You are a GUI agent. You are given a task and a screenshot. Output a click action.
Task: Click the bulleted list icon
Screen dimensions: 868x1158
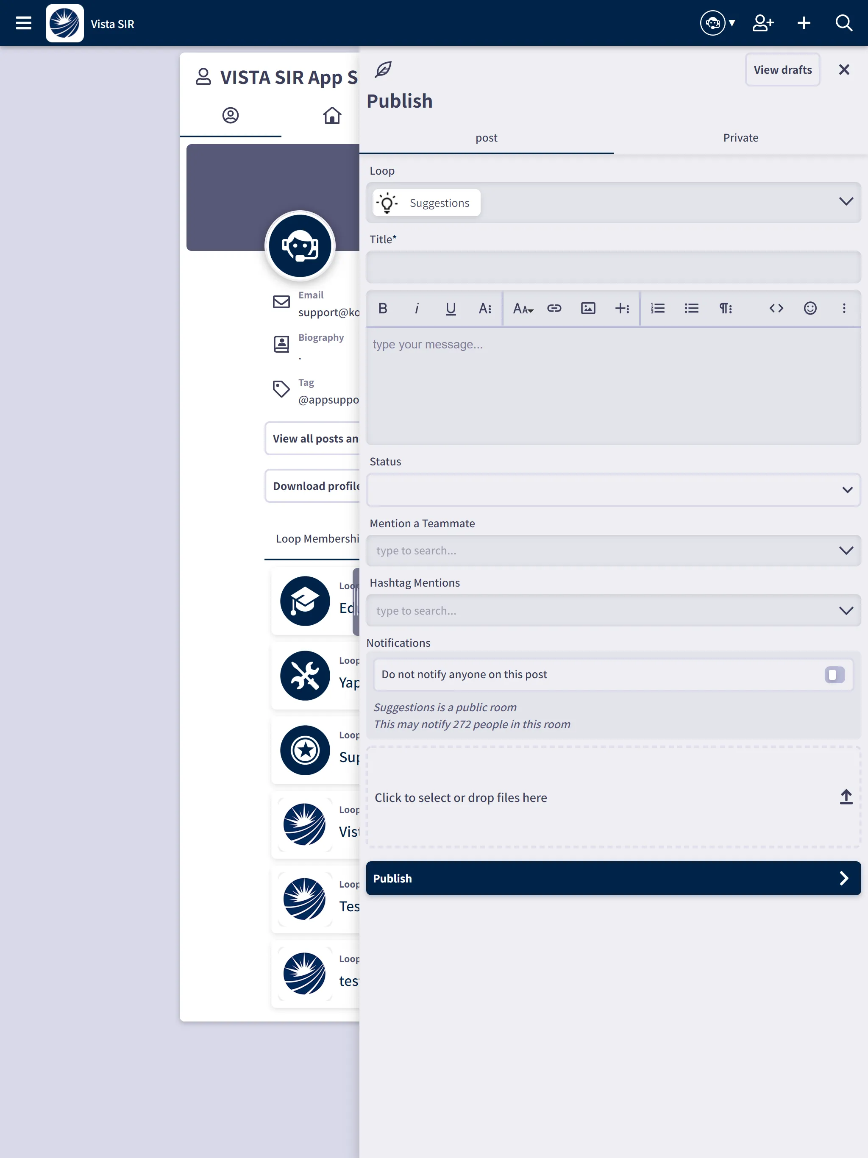[x=691, y=308]
